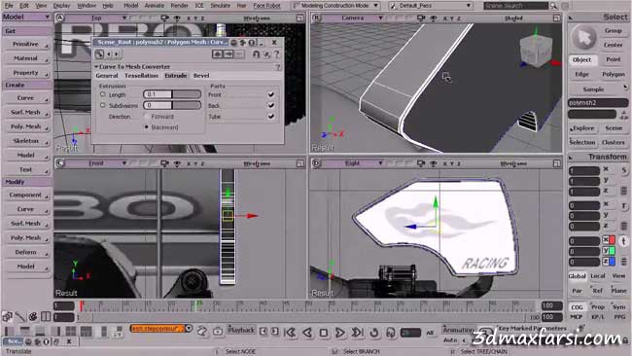Open the Render menu
Viewport: 632px width, 356px height.
click(179, 6)
